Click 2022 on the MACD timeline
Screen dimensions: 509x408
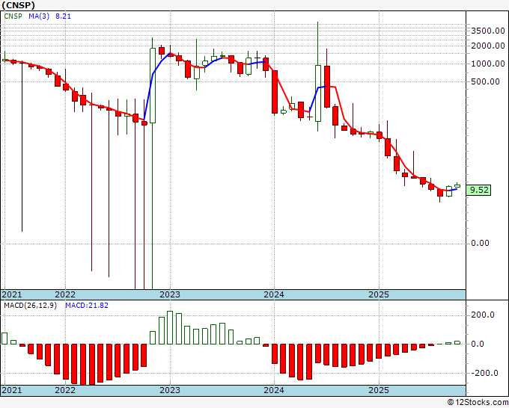(65, 390)
